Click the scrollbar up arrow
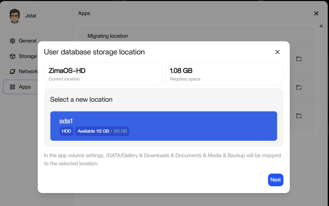The image size is (329, 206). click(321, 26)
